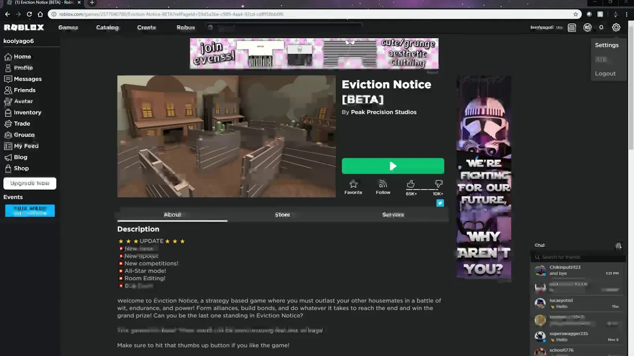Reload the page in browser

29,14
